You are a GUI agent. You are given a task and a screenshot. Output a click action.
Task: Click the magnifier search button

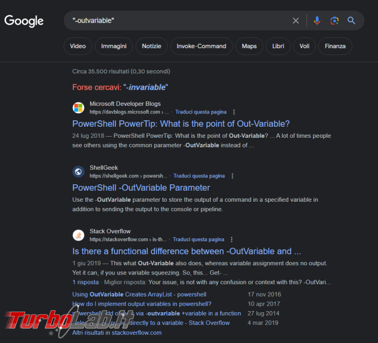click(351, 20)
